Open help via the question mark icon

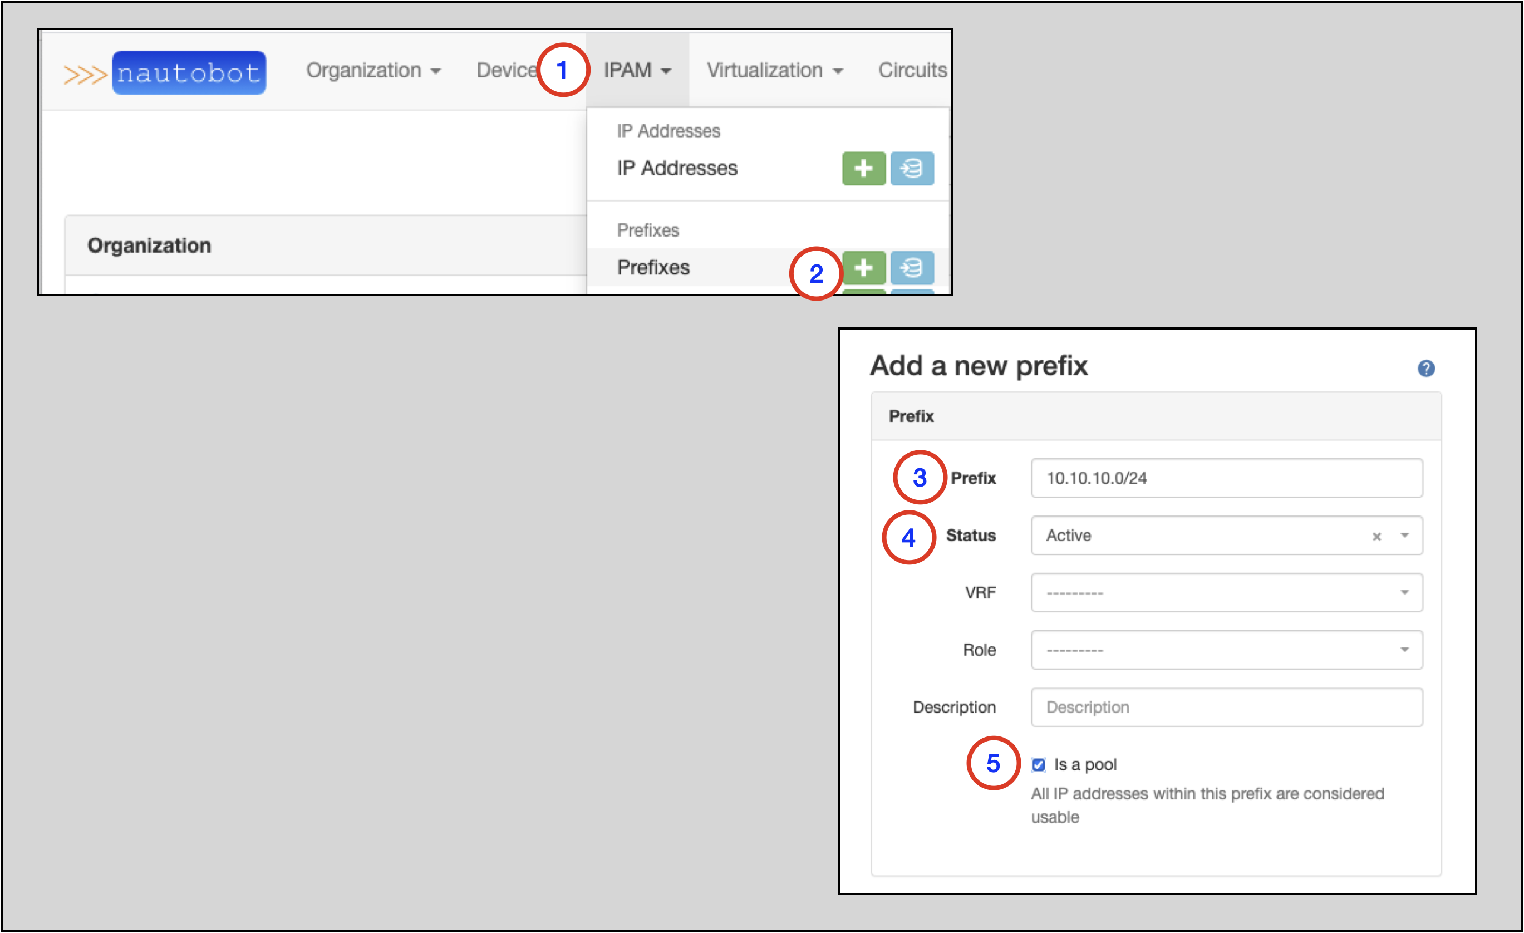tap(1428, 368)
